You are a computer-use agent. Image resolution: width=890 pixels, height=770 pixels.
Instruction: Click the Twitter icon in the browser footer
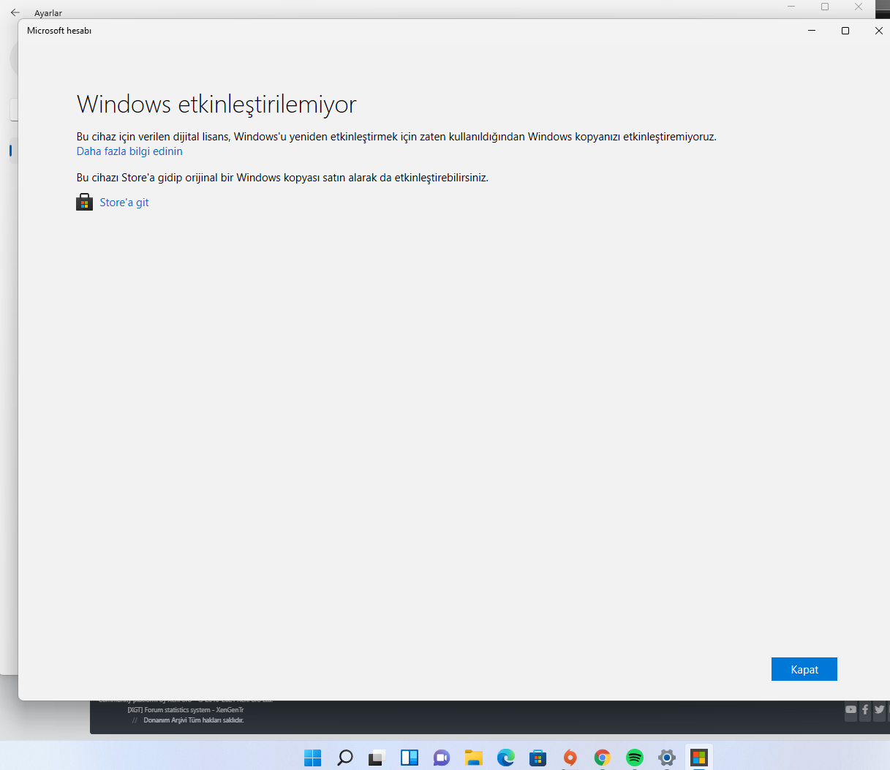[x=879, y=709]
